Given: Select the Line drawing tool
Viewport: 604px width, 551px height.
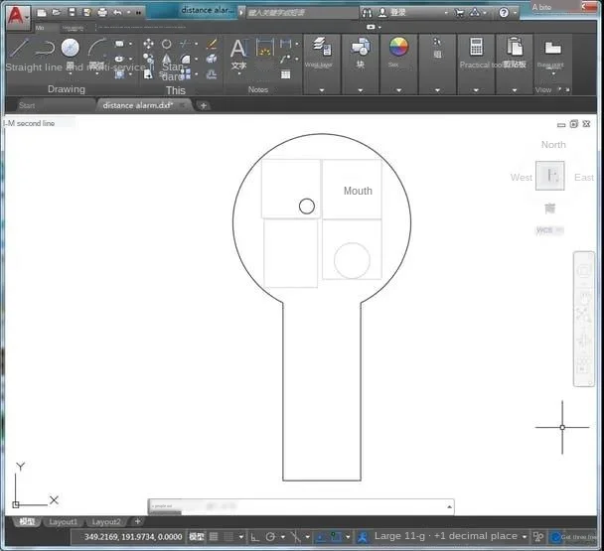Looking at the screenshot, I should (19, 47).
